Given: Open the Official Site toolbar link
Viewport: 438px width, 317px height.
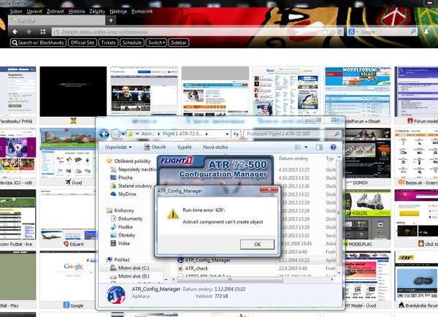Looking at the screenshot, I should coord(82,43).
